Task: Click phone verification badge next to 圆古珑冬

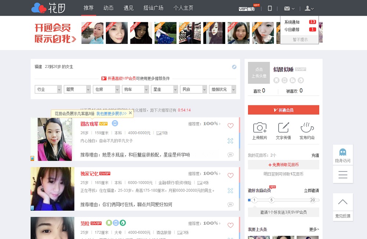Action: (x=115, y=123)
